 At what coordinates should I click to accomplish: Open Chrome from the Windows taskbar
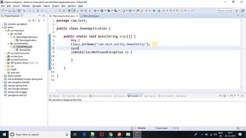(110, 135)
